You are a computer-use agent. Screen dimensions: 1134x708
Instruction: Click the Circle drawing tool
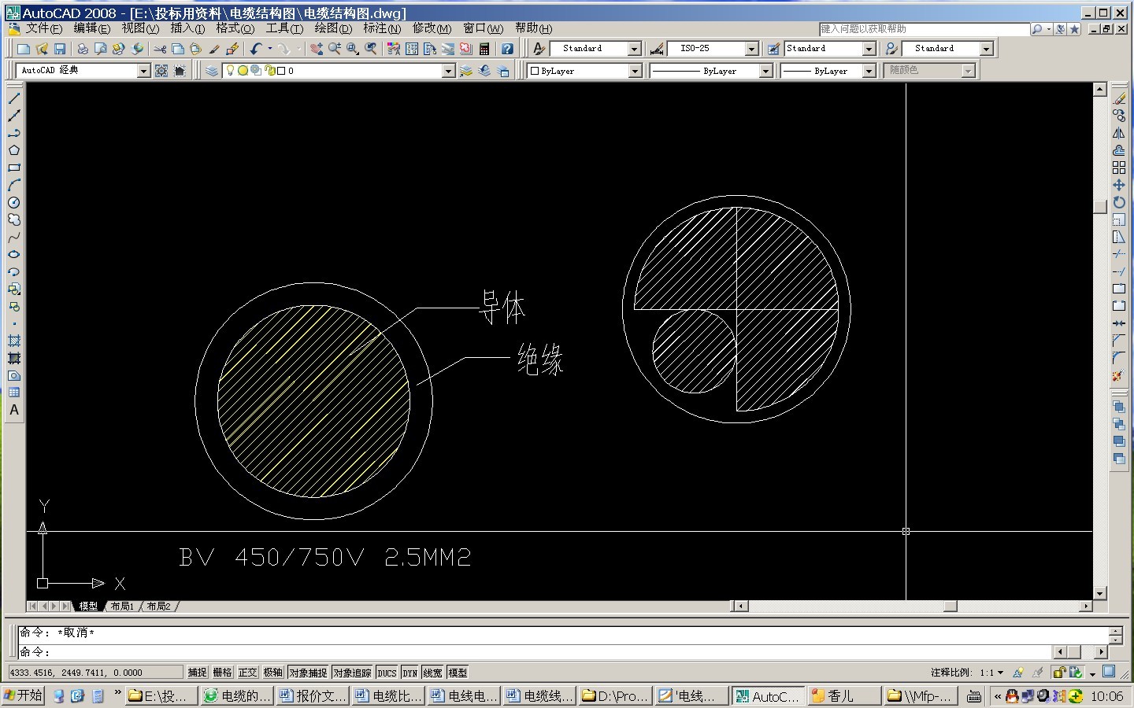(x=14, y=202)
